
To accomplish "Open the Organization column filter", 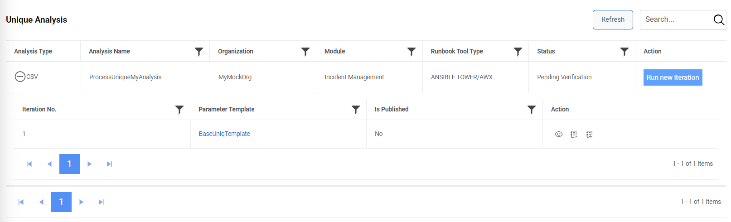I will tap(305, 52).
